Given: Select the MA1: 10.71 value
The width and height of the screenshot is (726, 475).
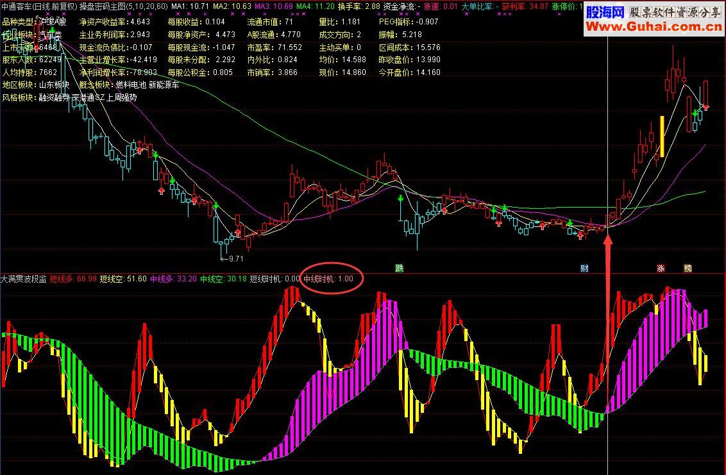Looking at the screenshot, I should coord(190,6).
